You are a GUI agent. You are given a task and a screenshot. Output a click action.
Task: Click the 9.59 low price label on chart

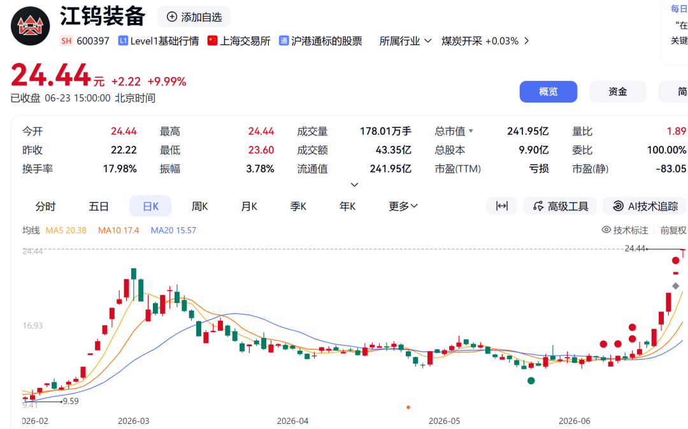point(71,401)
